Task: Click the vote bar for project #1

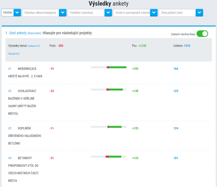Action: pyautogui.click(x=109, y=67)
